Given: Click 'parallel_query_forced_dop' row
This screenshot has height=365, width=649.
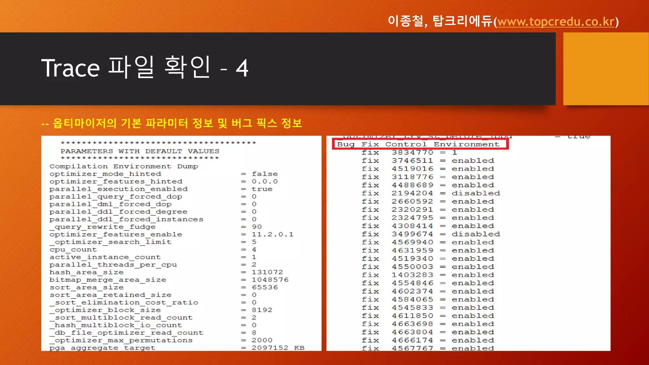Looking at the screenshot, I should (x=153, y=197).
